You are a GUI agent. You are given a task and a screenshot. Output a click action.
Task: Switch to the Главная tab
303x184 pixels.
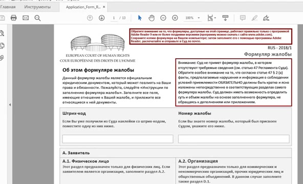tap(8, 7)
